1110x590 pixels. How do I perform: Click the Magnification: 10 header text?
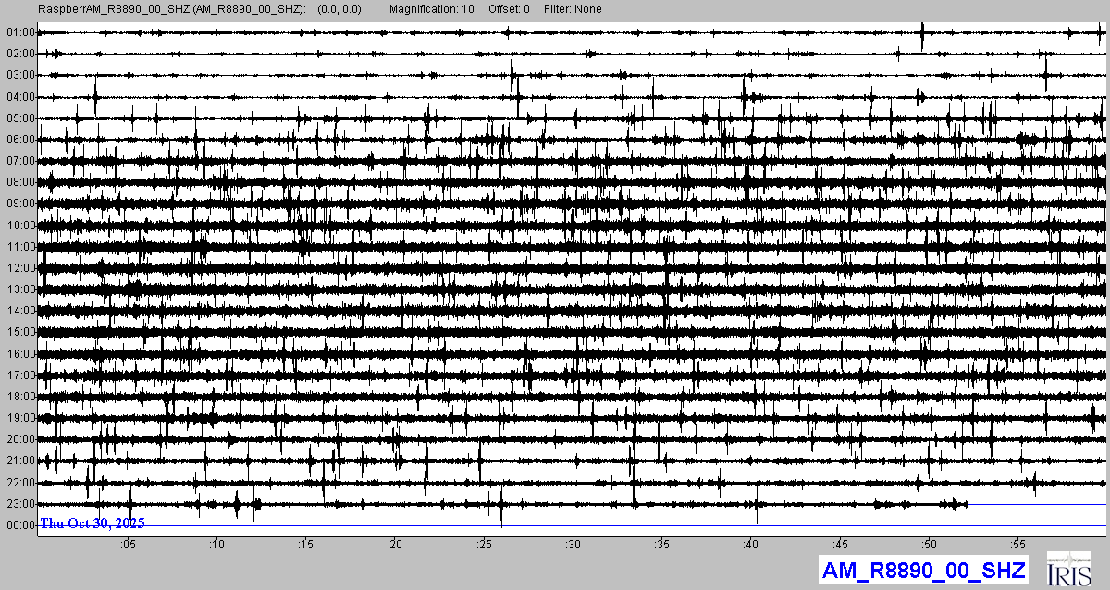pyautogui.click(x=431, y=9)
